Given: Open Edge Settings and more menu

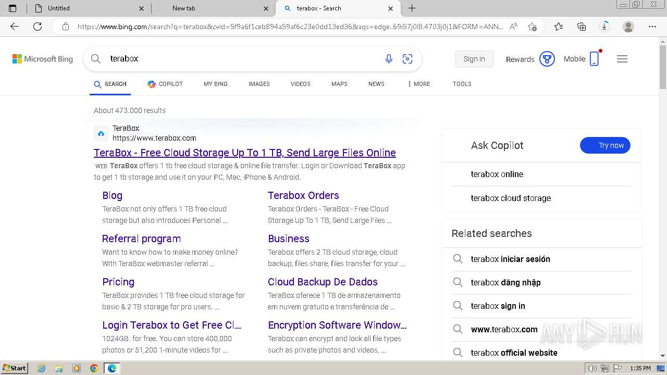Looking at the screenshot, I should [x=652, y=27].
